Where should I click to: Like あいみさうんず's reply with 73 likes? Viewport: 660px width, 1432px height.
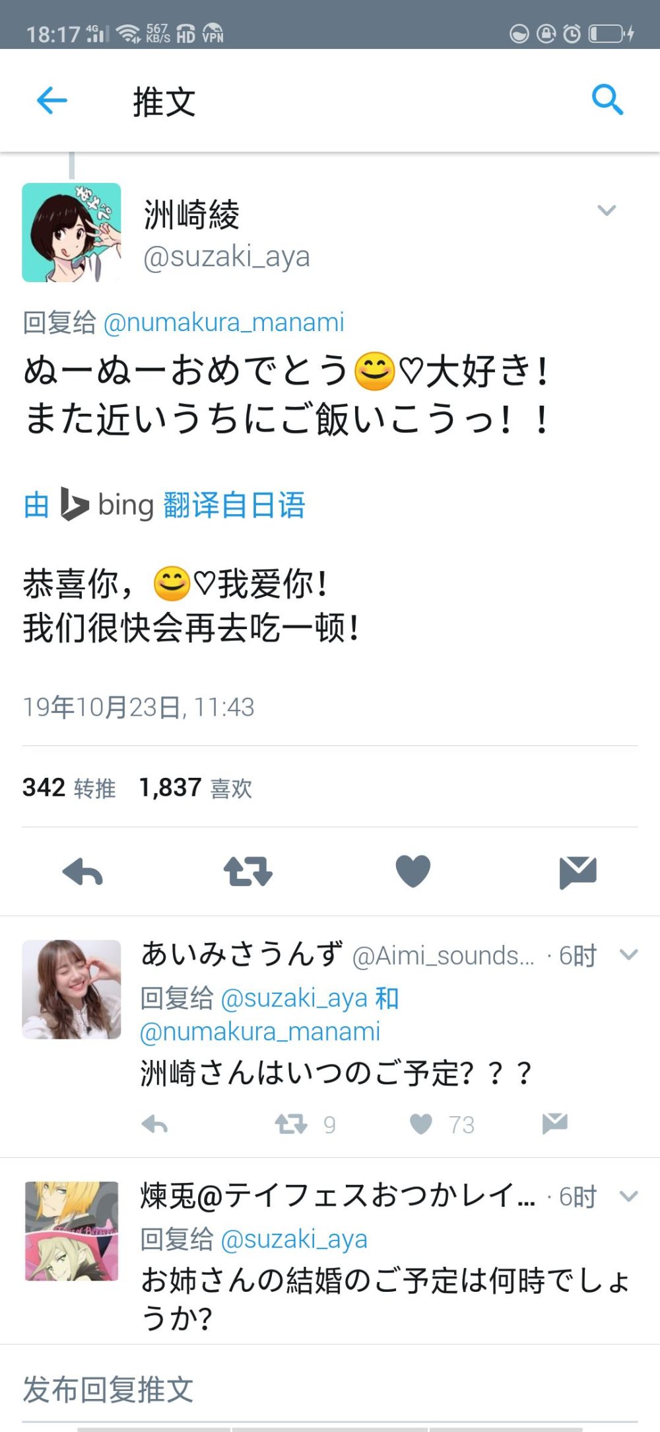point(421,1124)
